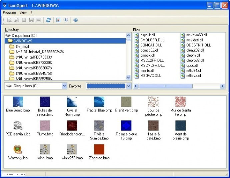Select the Rosace bleue 16.bmp thumbnail
Screen dimensions: 230x178
coord(126,125)
